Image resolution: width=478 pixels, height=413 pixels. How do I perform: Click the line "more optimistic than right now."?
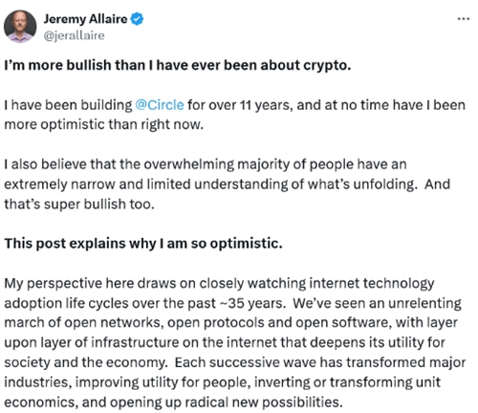pos(104,124)
